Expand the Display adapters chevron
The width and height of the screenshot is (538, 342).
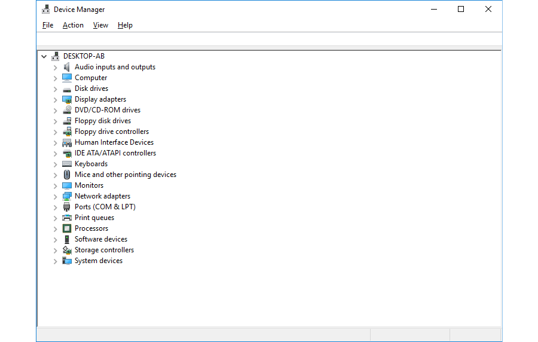[x=55, y=100]
